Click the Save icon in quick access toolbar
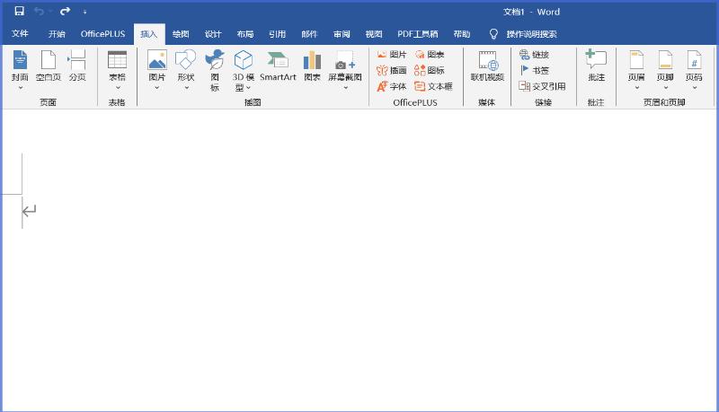The image size is (719, 412). [x=19, y=12]
